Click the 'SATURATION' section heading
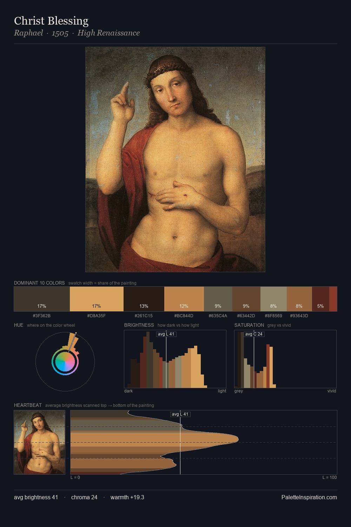 249,325
